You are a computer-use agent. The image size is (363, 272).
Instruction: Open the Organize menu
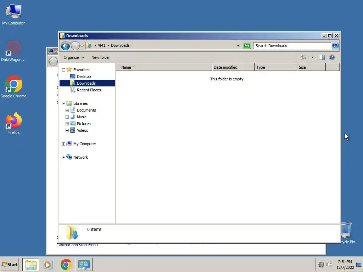pos(74,57)
